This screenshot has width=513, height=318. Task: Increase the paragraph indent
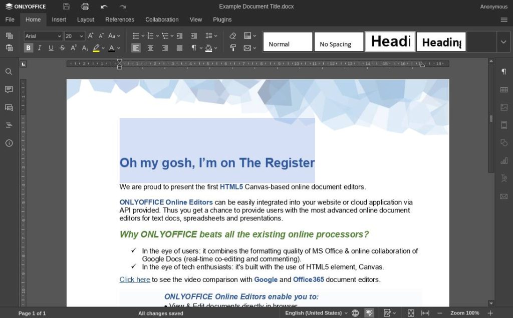(194, 35)
